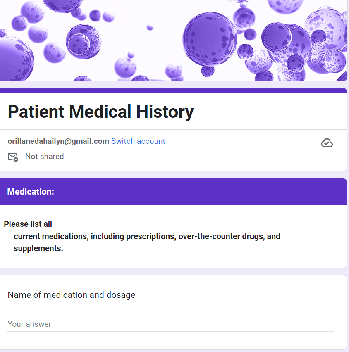349x352 pixels.
Task: Click the Please list all instruction text
Action: (28, 224)
